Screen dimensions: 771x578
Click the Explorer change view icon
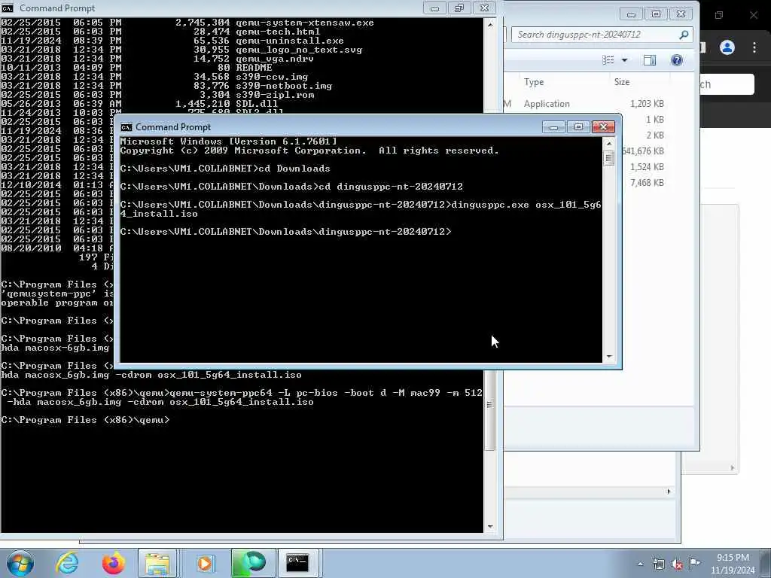click(x=608, y=60)
